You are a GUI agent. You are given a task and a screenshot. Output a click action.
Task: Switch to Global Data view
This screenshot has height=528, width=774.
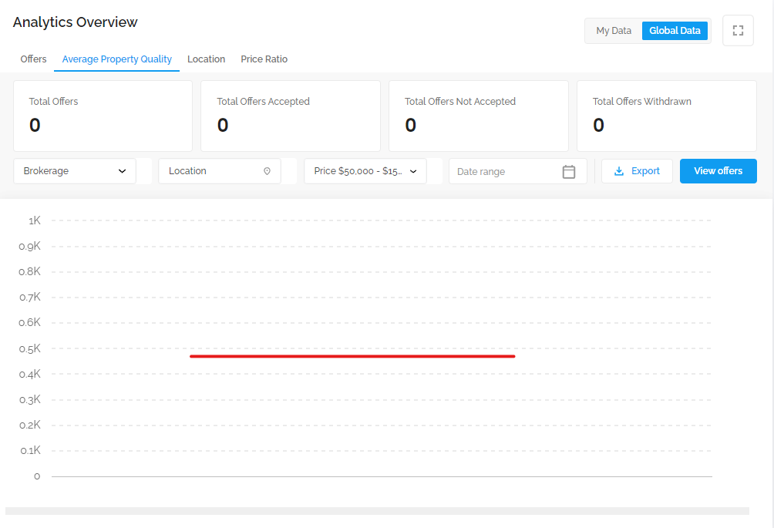click(x=675, y=31)
